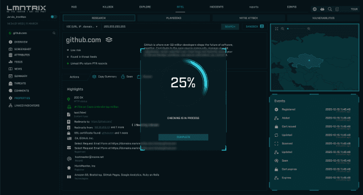Viewport: 363px width, 195px height.
Task: Click the MarkMonitor registrar house icon
Action: [x=69, y=168]
